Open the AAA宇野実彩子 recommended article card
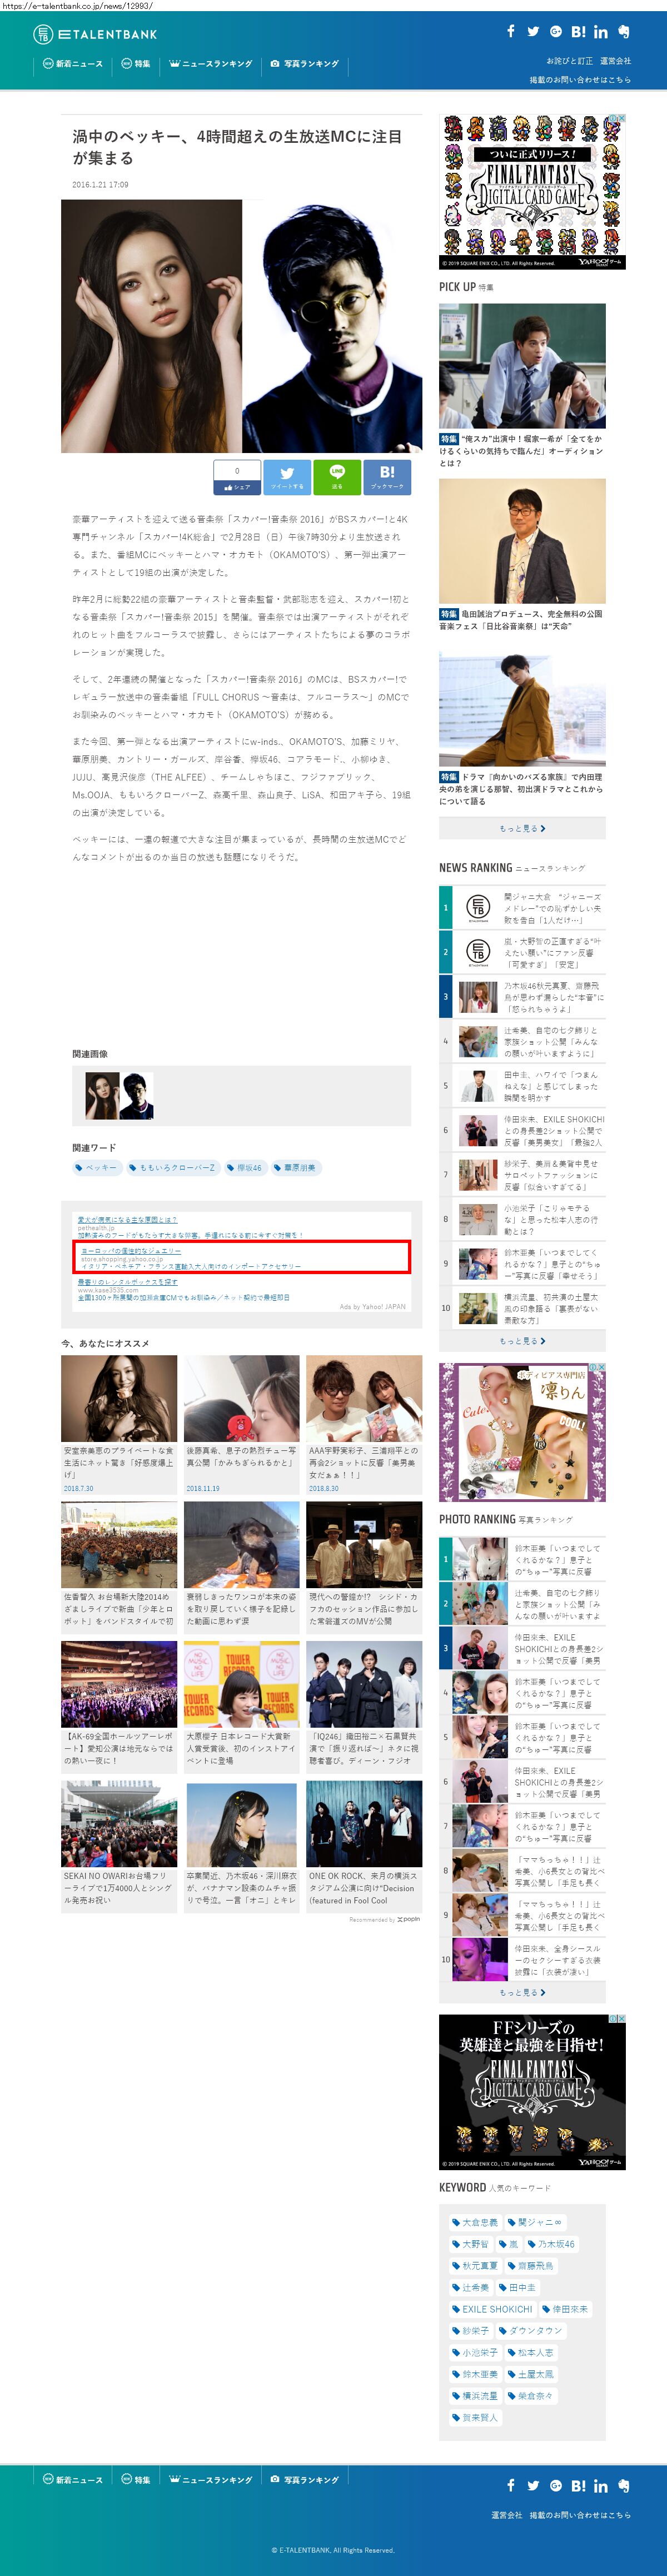 (x=364, y=1425)
